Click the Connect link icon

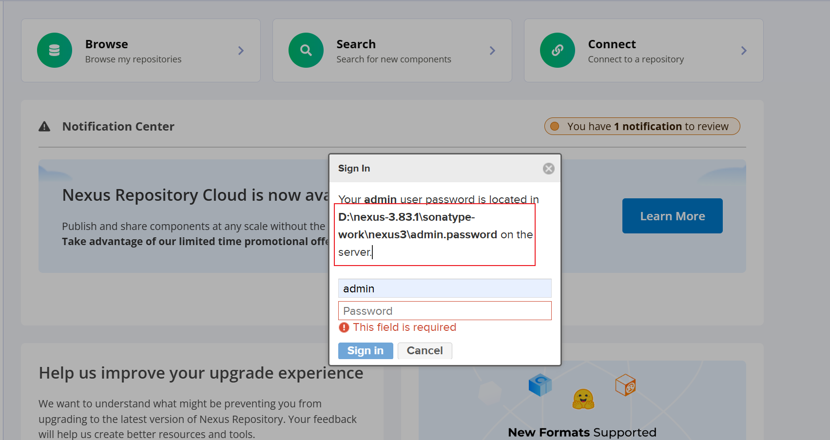pos(558,50)
